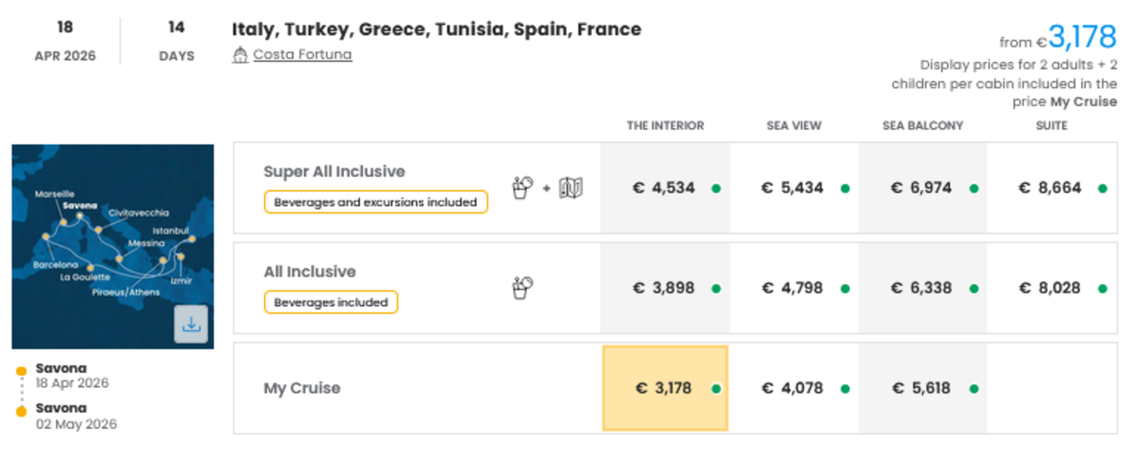Select My Cruise interior price €3,178
This screenshot has height=467, width=1130.
tap(664, 388)
